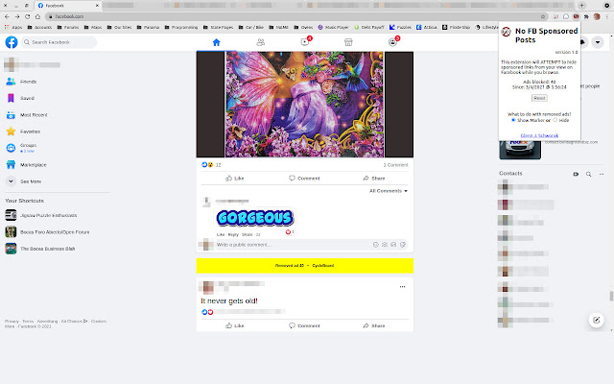The width and height of the screenshot is (614, 384).
Task: View the 1 Comment count link
Action: (395, 165)
